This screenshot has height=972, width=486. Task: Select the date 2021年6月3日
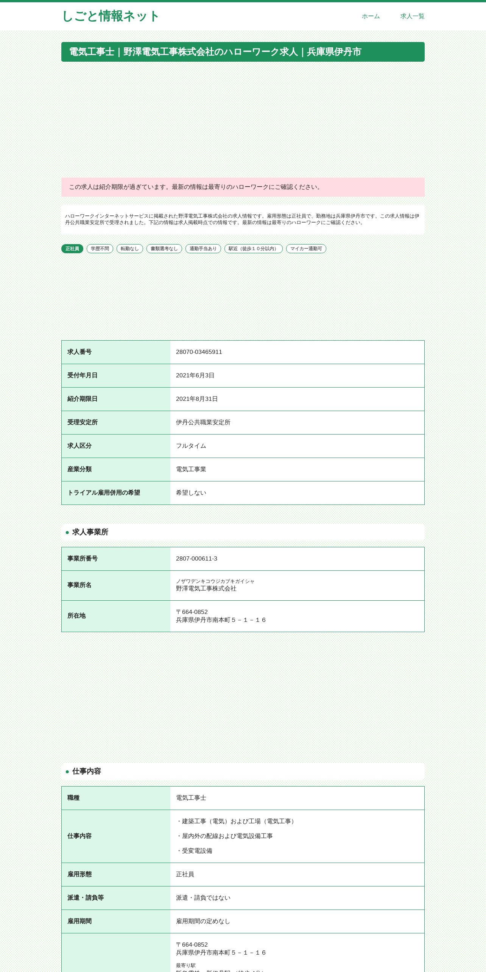195,375
